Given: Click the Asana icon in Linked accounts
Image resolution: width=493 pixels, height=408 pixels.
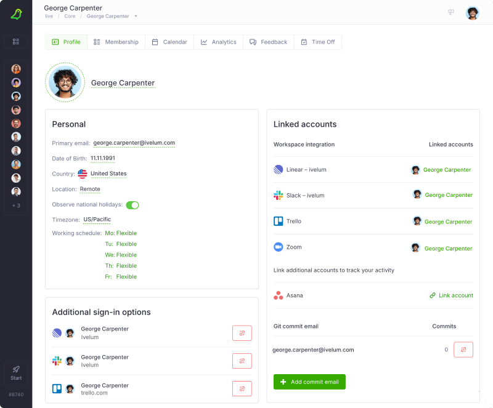Looking at the screenshot, I should (x=279, y=295).
